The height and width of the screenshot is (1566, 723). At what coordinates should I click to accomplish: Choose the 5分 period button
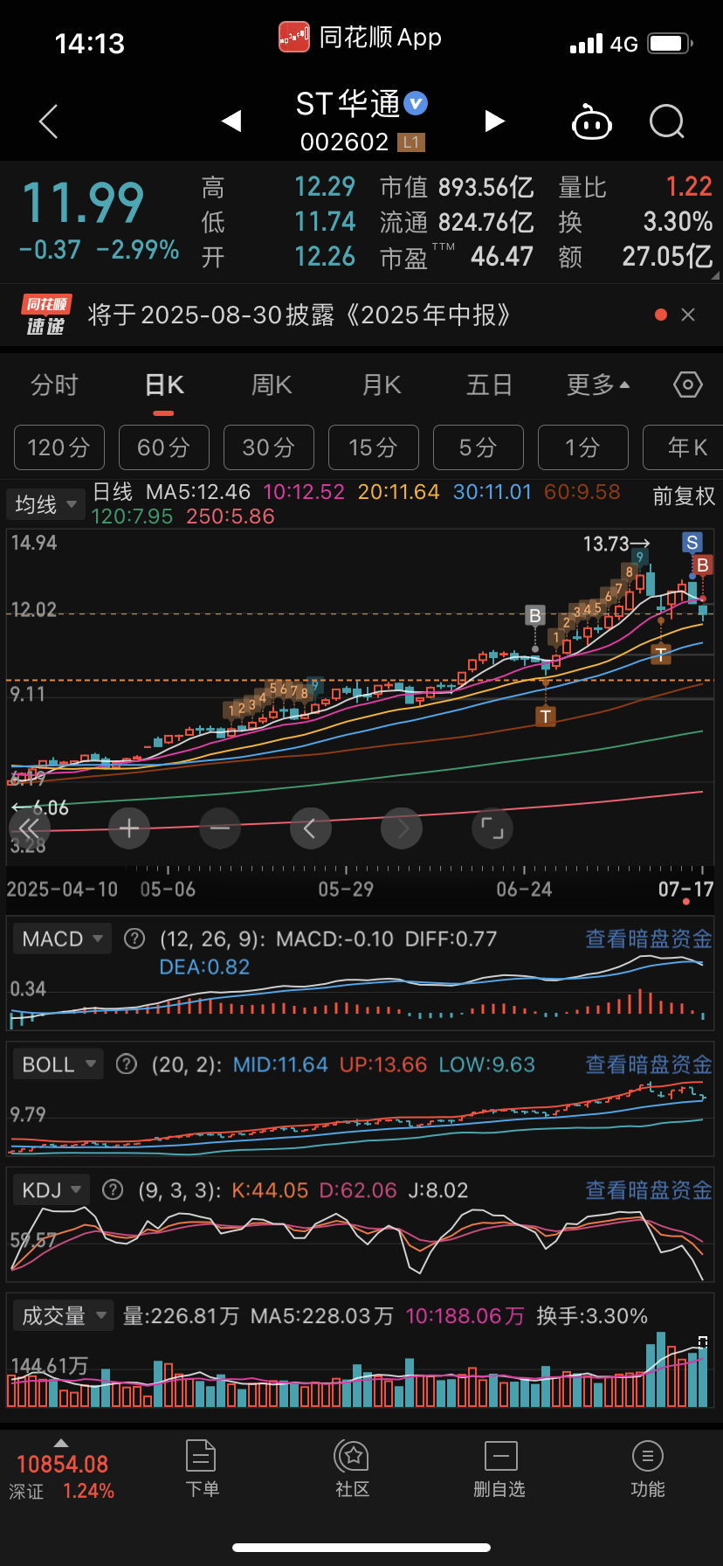tap(479, 447)
